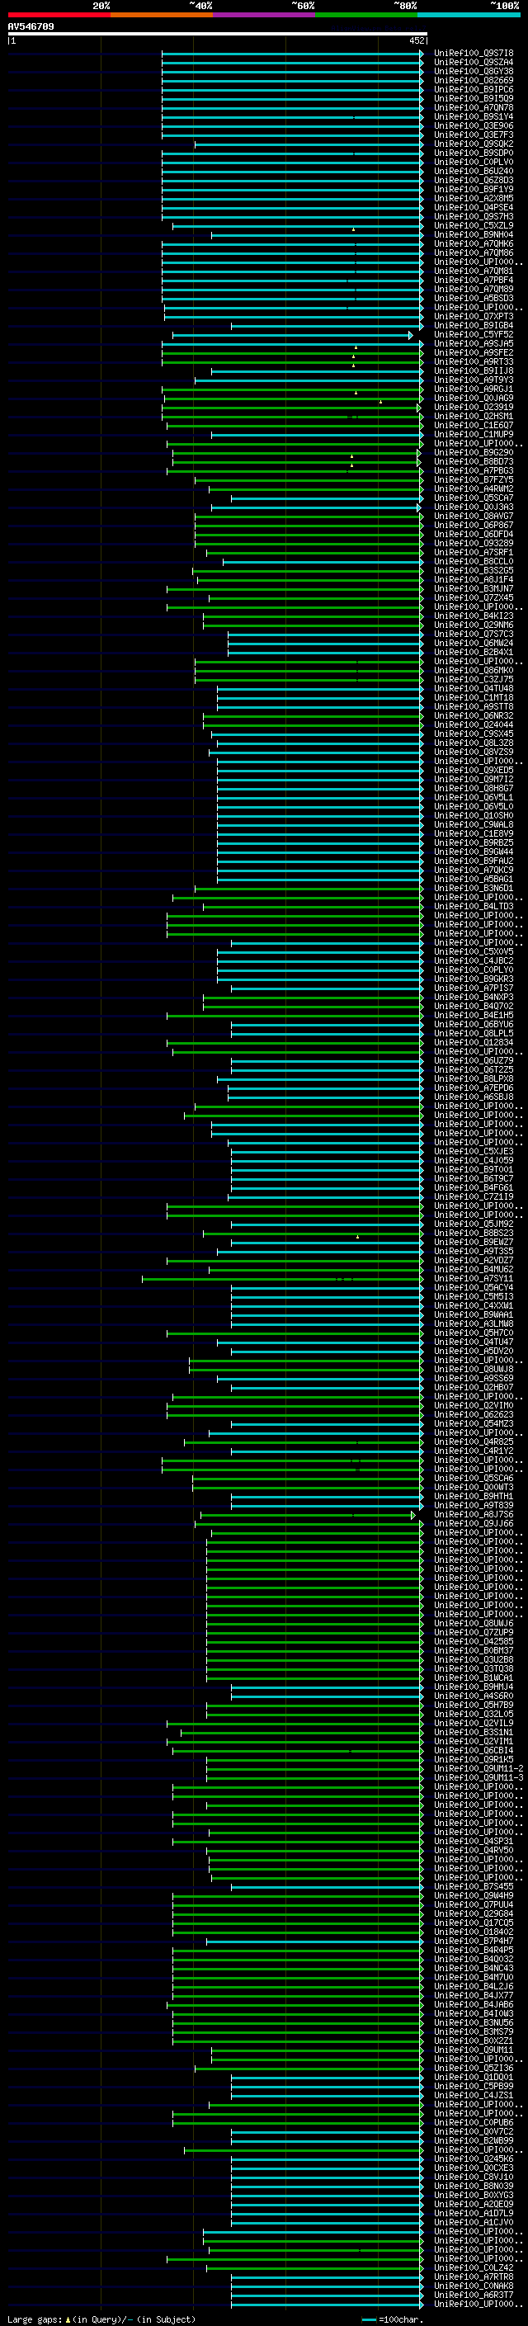Select UniRef100_A7SY11 hit name
The image size is (528, 2326).
[x=474, y=1279]
